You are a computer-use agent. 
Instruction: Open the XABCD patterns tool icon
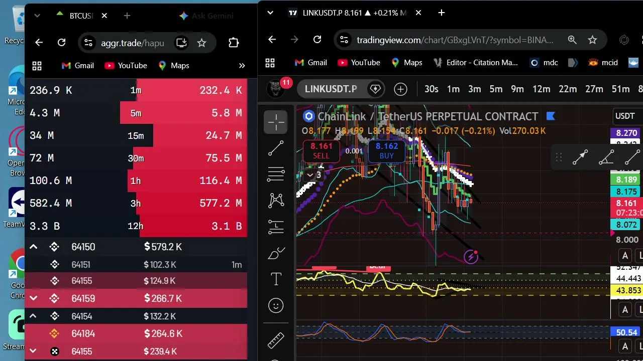pyautogui.click(x=276, y=201)
